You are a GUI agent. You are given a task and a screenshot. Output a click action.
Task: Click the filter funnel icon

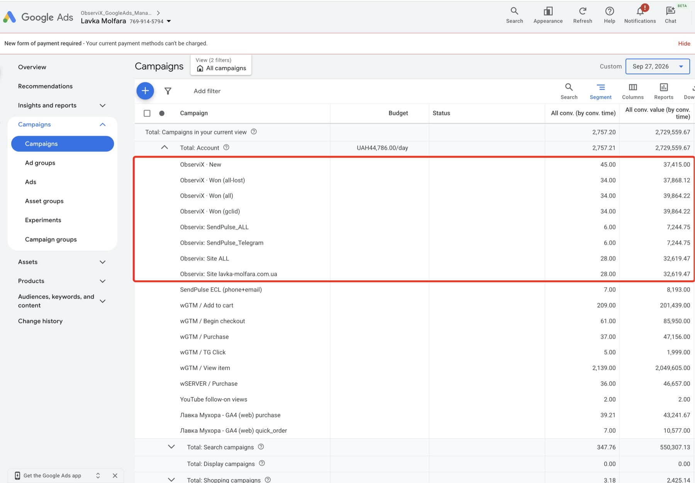click(168, 91)
